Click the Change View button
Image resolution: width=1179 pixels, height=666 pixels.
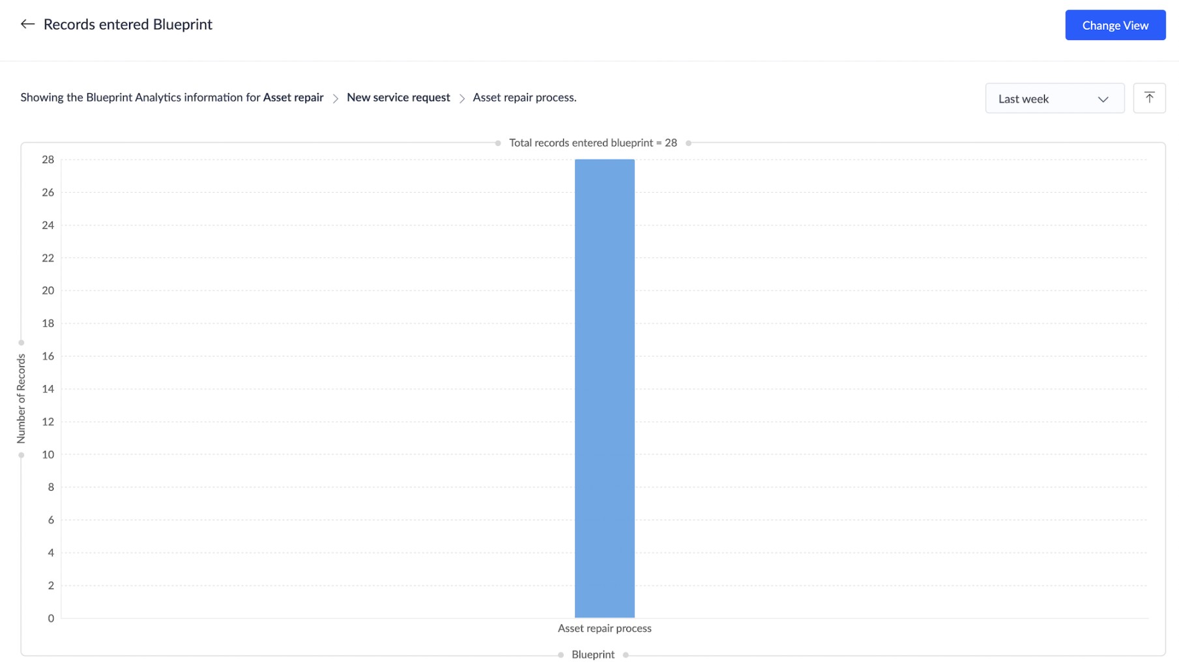(x=1114, y=25)
